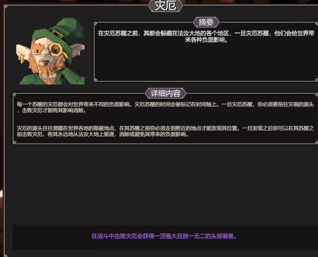Click top-left corner ornament of summary box
This screenshot has height=257, width=318.
point(96,24)
